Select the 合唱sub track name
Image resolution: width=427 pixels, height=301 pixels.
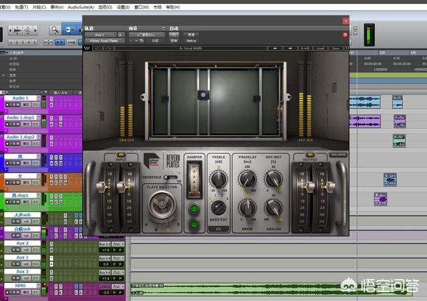click(x=23, y=229)
